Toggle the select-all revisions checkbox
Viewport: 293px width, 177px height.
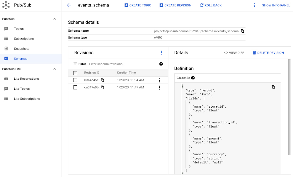coord(75,73)
